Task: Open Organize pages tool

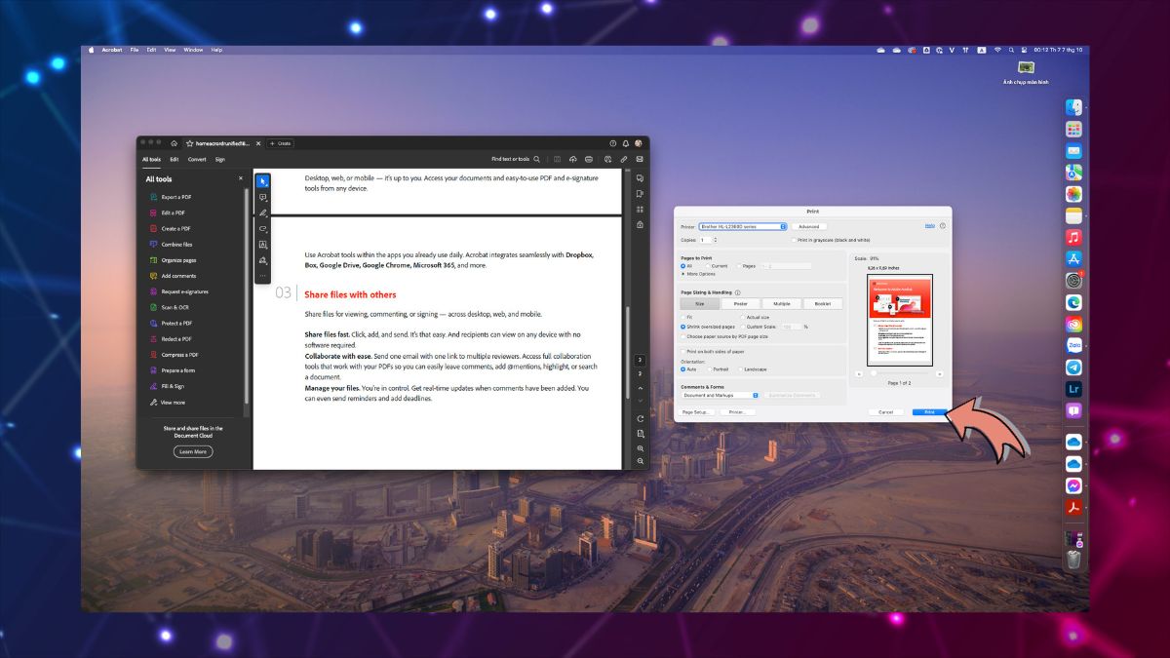Action: tap(173, 260)
